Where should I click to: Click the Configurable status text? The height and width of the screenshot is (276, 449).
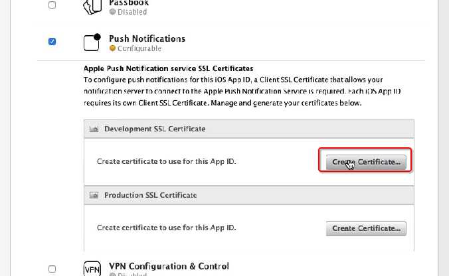pyautogui.click(x=139, y=48)
